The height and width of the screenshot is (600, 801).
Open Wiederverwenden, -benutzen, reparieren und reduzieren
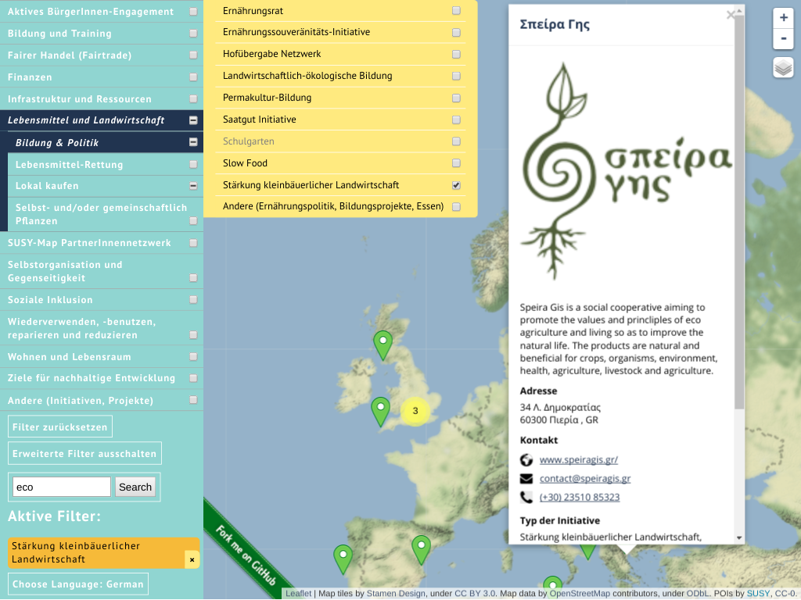pyautogui.click(x=102, y=328)
